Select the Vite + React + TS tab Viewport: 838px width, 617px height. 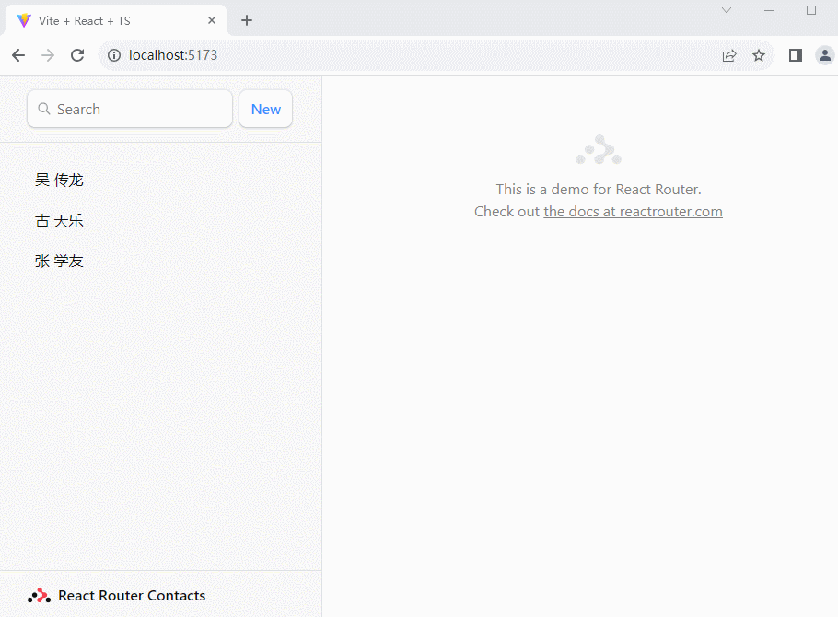[x=101, y=20]
